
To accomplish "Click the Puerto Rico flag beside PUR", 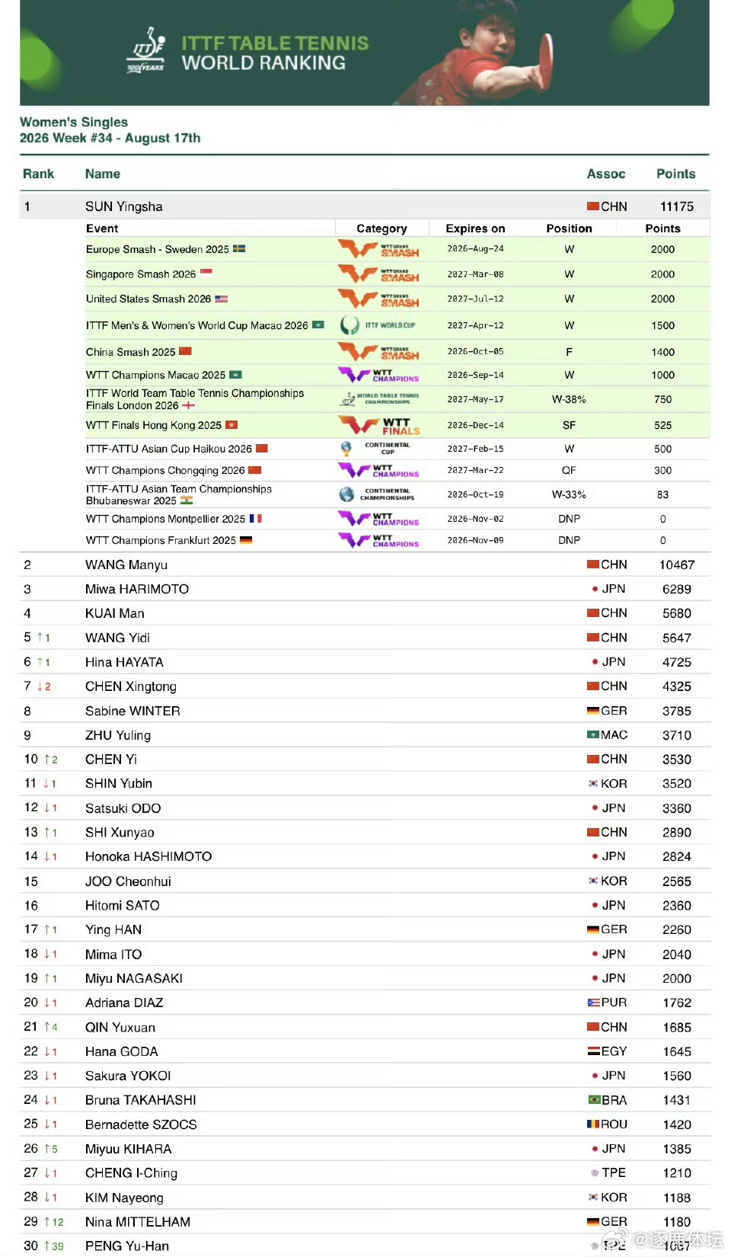I will (594, 1003).
